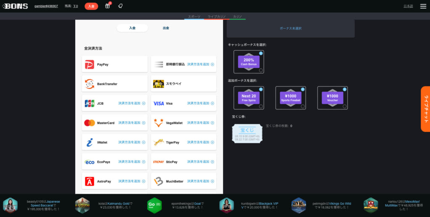Viewport: 430px width, 217px height.
Task: Click 決済方法を追加 for MasterCard
Action: [132, 123]
